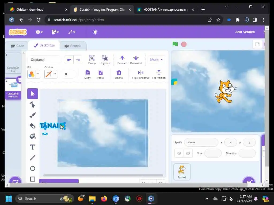Image resolution: width=274 pixels, height=205 pixels.
Task: Switch to small stage layout
Action: tap(257, 44)
